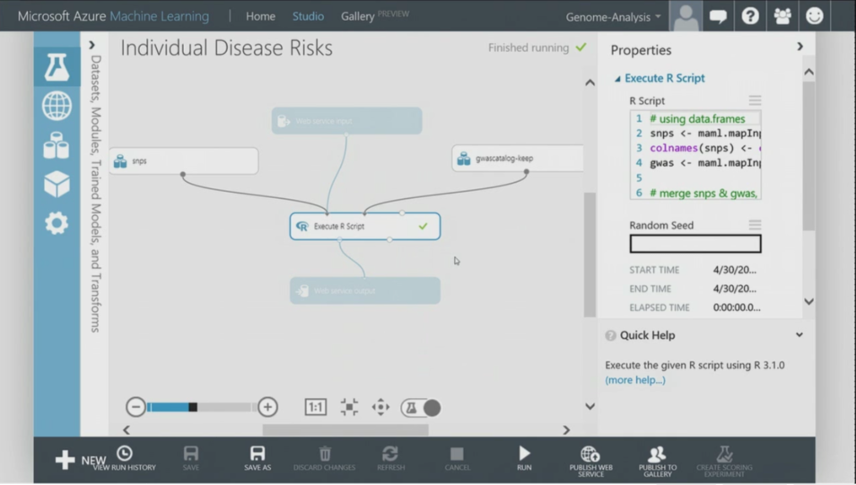Image resolution: width=856 pixels, height=485 pixels.
Task: Click the Random Seed input field
Action: 695,244
